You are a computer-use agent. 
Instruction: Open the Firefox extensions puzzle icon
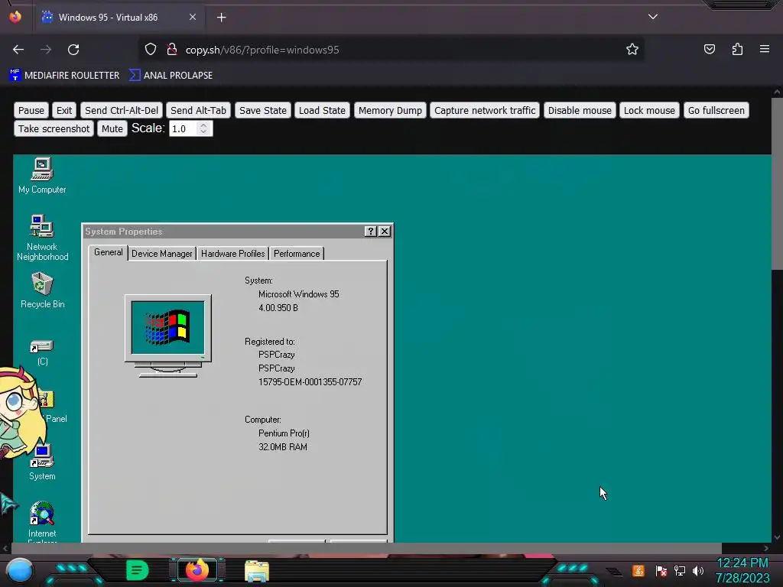point(737,50)
